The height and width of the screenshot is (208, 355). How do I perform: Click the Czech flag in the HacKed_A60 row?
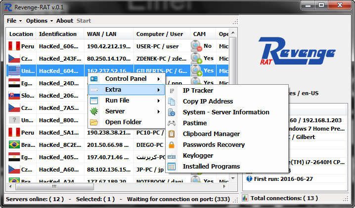point(14,170)
